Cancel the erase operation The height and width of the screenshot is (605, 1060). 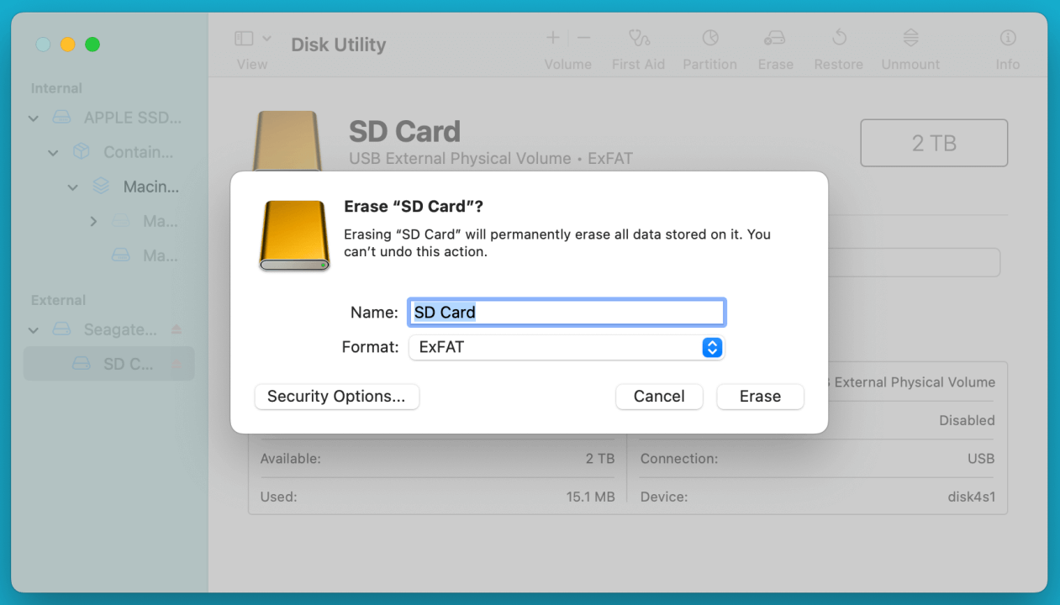659,396
